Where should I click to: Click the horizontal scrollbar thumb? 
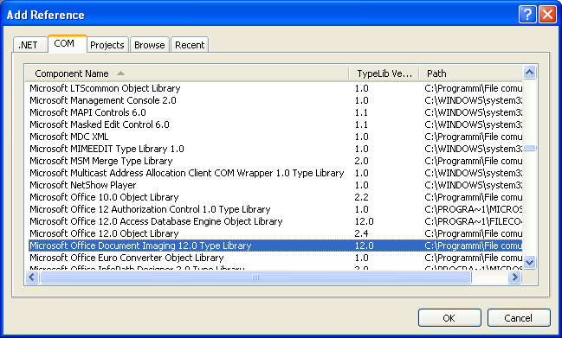point(255,277)
